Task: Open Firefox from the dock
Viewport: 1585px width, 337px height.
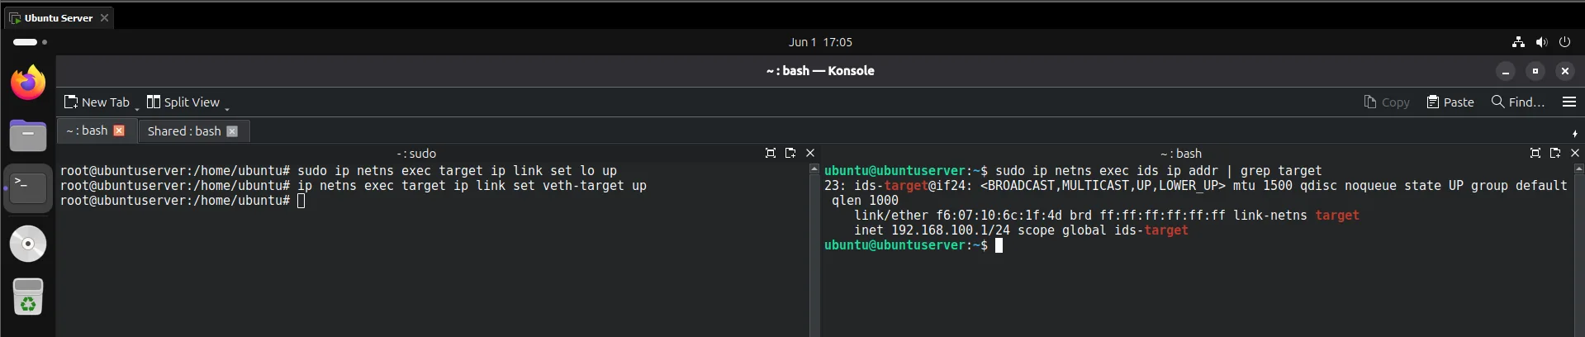Action: tap(28, 83)
